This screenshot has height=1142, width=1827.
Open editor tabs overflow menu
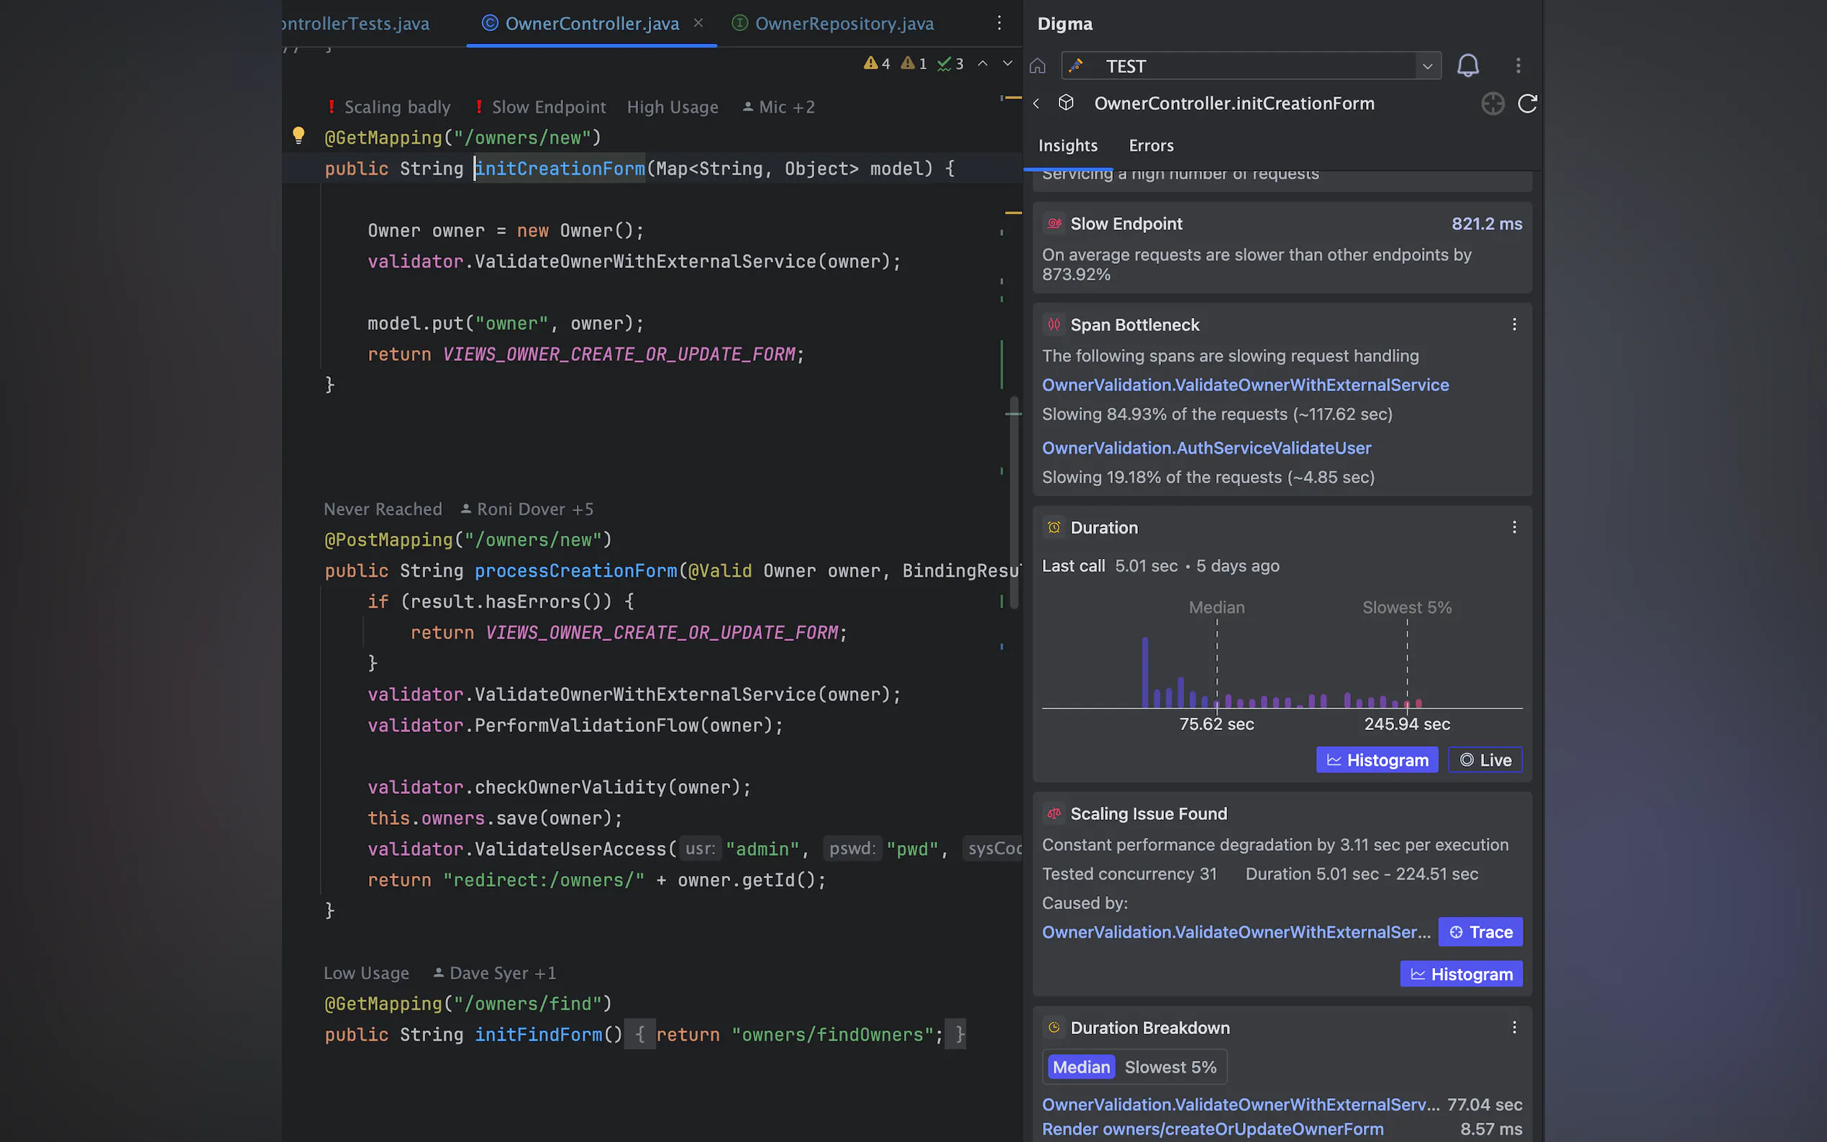click(999, 24)
